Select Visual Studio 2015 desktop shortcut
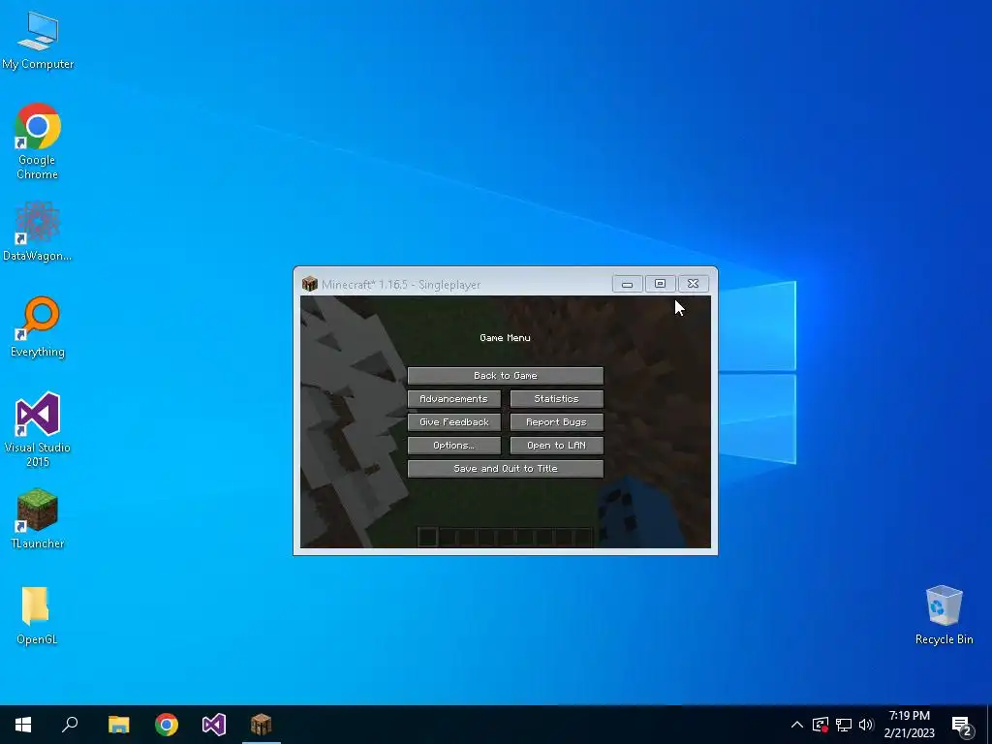Viewport: 992px width, 744px height. tap(38, 430)
